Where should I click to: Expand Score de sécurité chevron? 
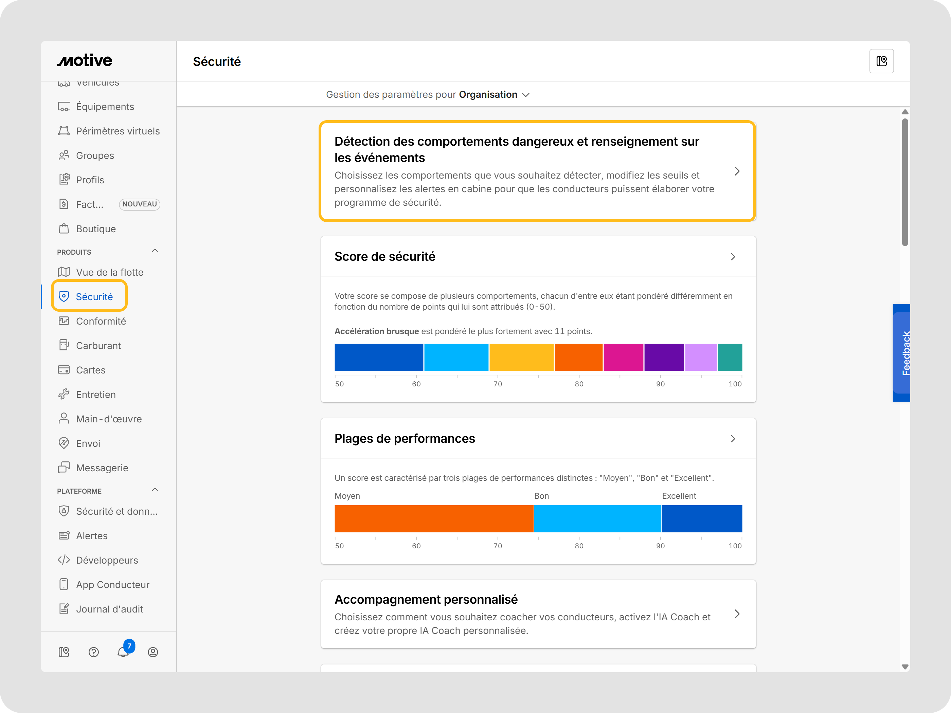[x=733, y=257]
